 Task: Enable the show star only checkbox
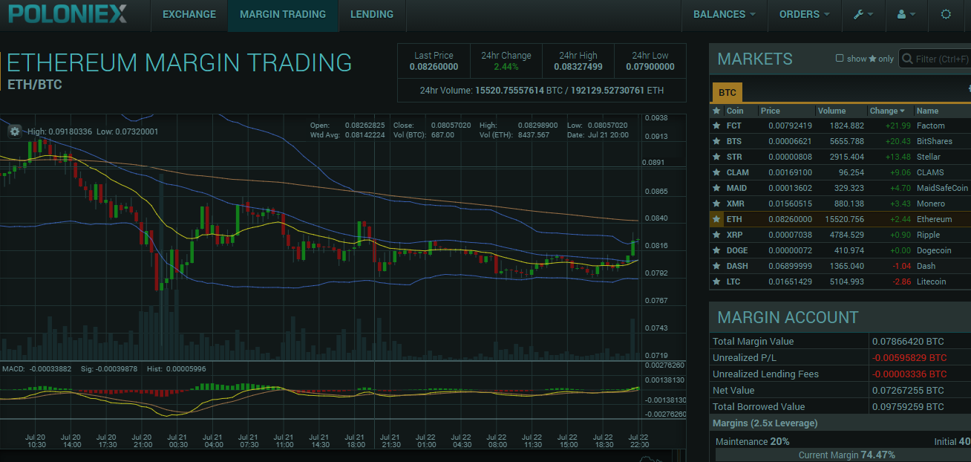coord(840,58)
